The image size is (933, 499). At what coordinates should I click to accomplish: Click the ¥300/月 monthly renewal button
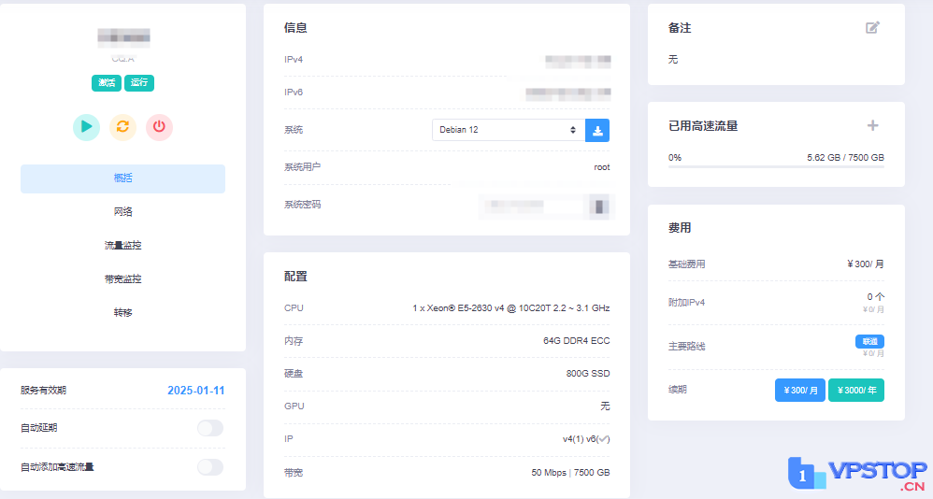tap(799, 391)
